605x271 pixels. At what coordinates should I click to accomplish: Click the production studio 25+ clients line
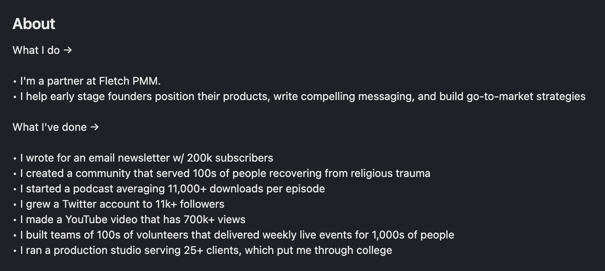202,250
